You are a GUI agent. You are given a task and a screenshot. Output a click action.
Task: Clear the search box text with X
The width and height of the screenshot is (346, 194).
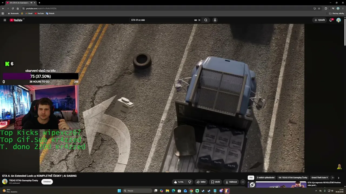pyautogui.click(x=199, y=20)
